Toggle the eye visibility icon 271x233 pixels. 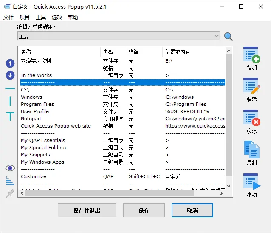10,168
